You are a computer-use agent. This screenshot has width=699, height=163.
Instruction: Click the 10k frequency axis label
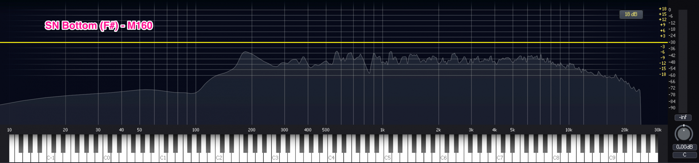(569, 130)
